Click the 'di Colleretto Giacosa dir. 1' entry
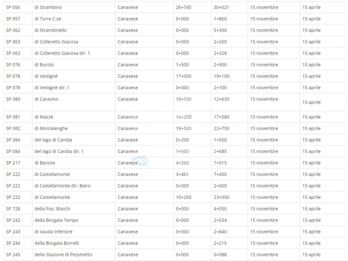 (62, 53)
